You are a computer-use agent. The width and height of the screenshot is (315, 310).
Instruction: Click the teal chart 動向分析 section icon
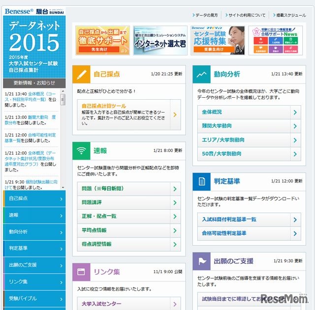point(201,74)
